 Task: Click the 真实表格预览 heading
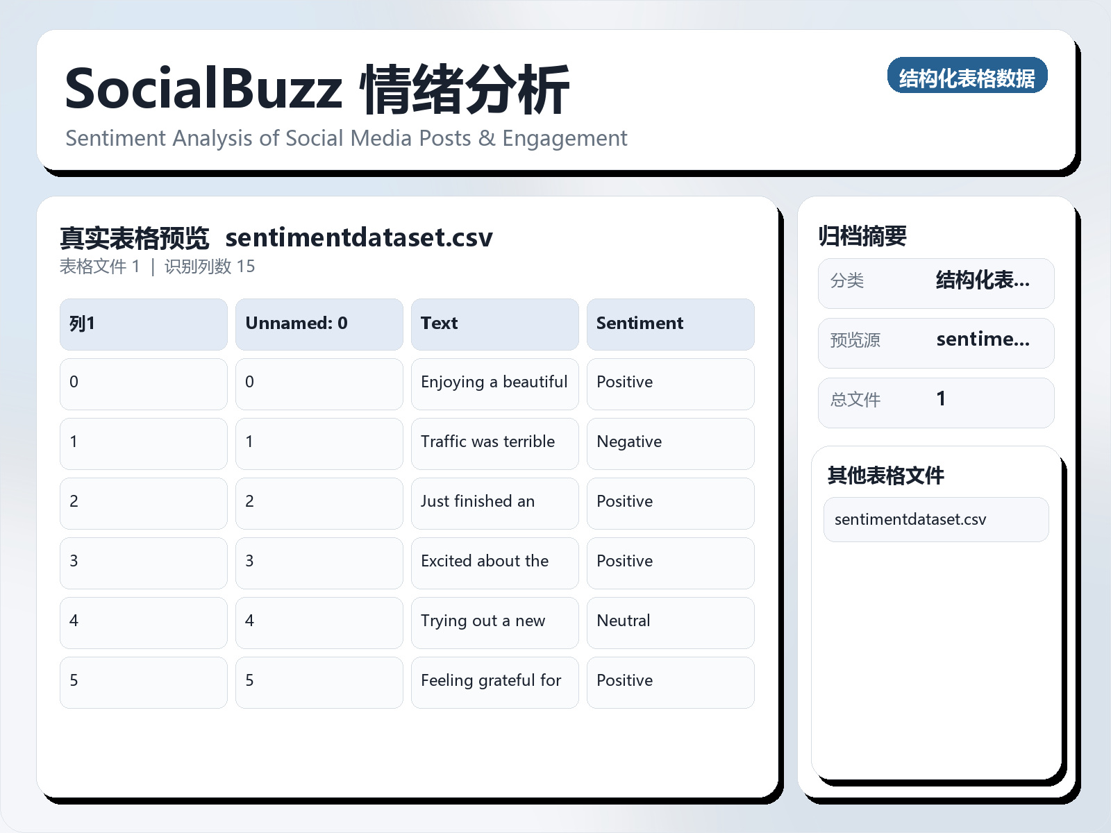click(135, 237)
